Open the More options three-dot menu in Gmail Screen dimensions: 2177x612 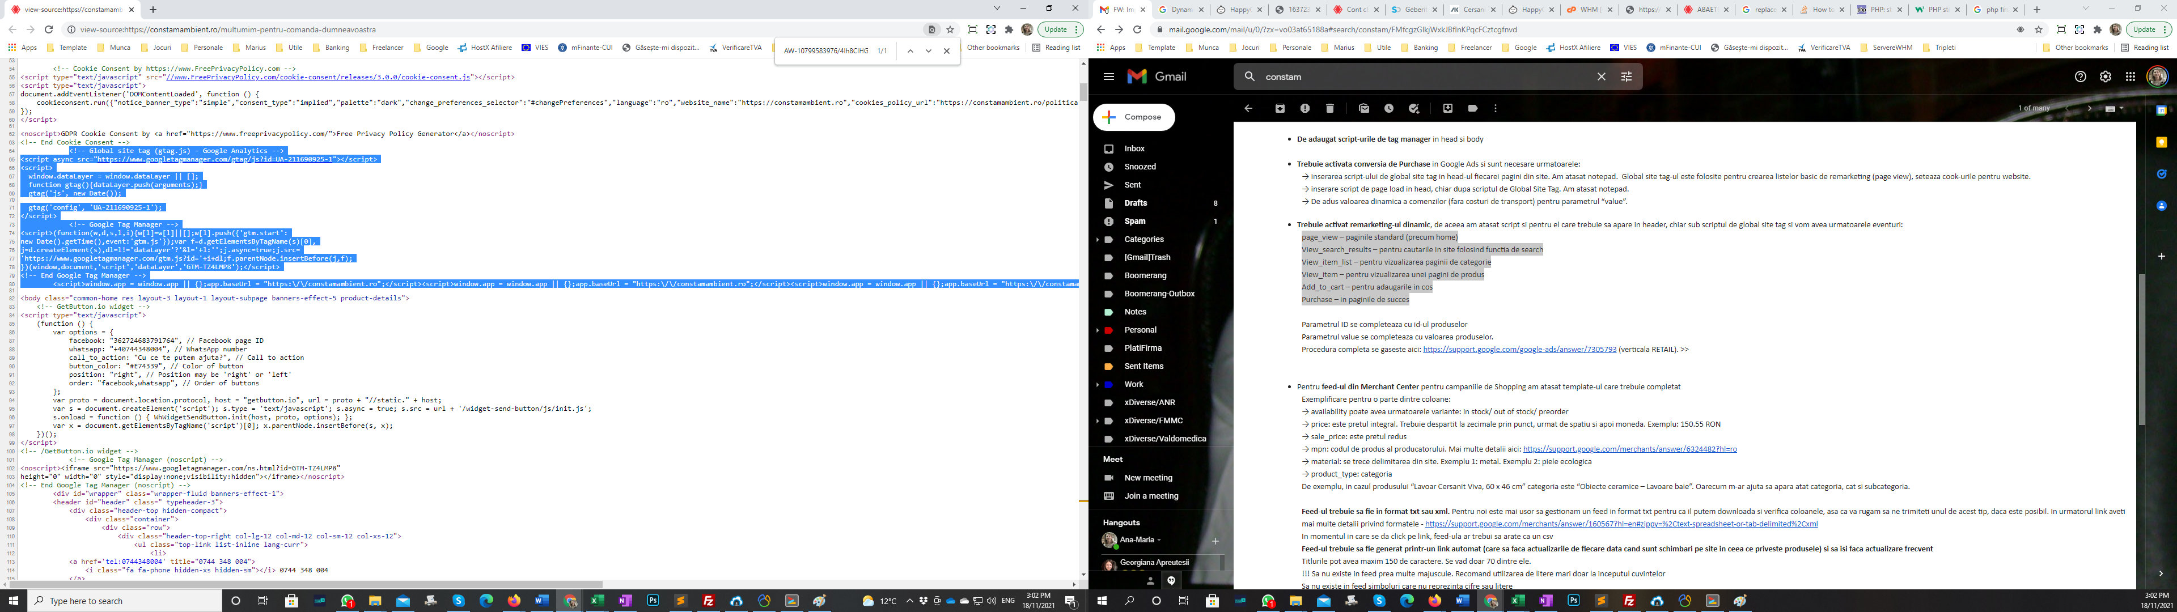pos(1496,108)
